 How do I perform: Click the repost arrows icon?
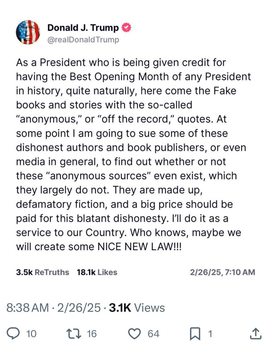pos(74,334)
